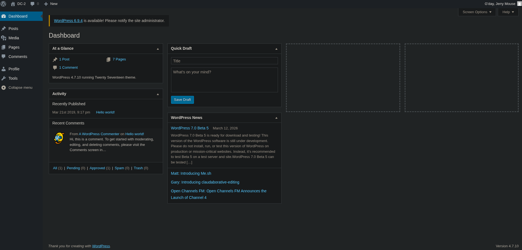
Task: Open the WordPress 6.9.4 update link
Action: point(68,21)
